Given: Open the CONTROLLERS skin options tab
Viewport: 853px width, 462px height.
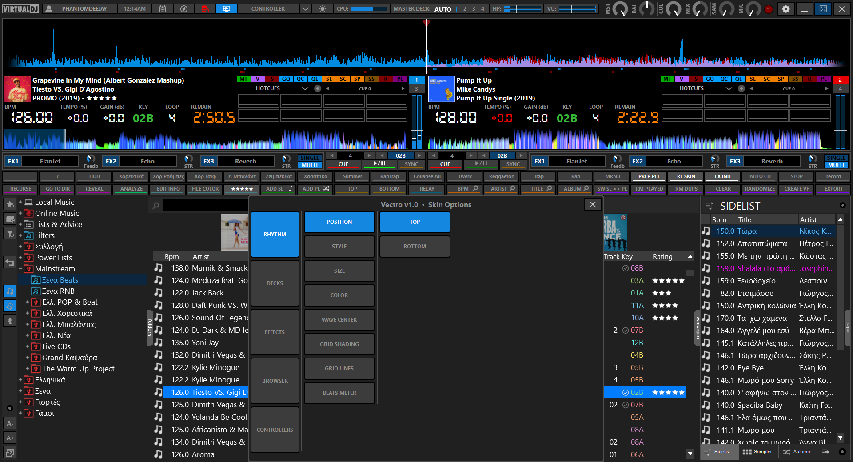Looking at the screenshot, I should (275, 430).
